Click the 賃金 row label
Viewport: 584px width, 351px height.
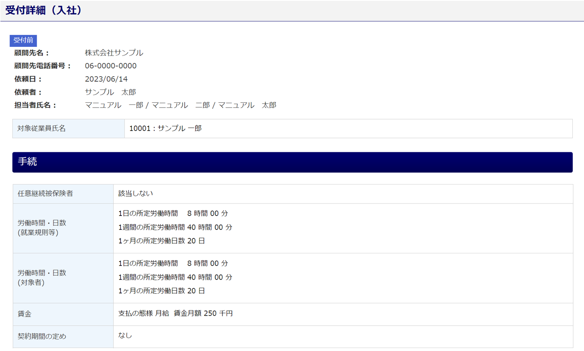point(25,314)
